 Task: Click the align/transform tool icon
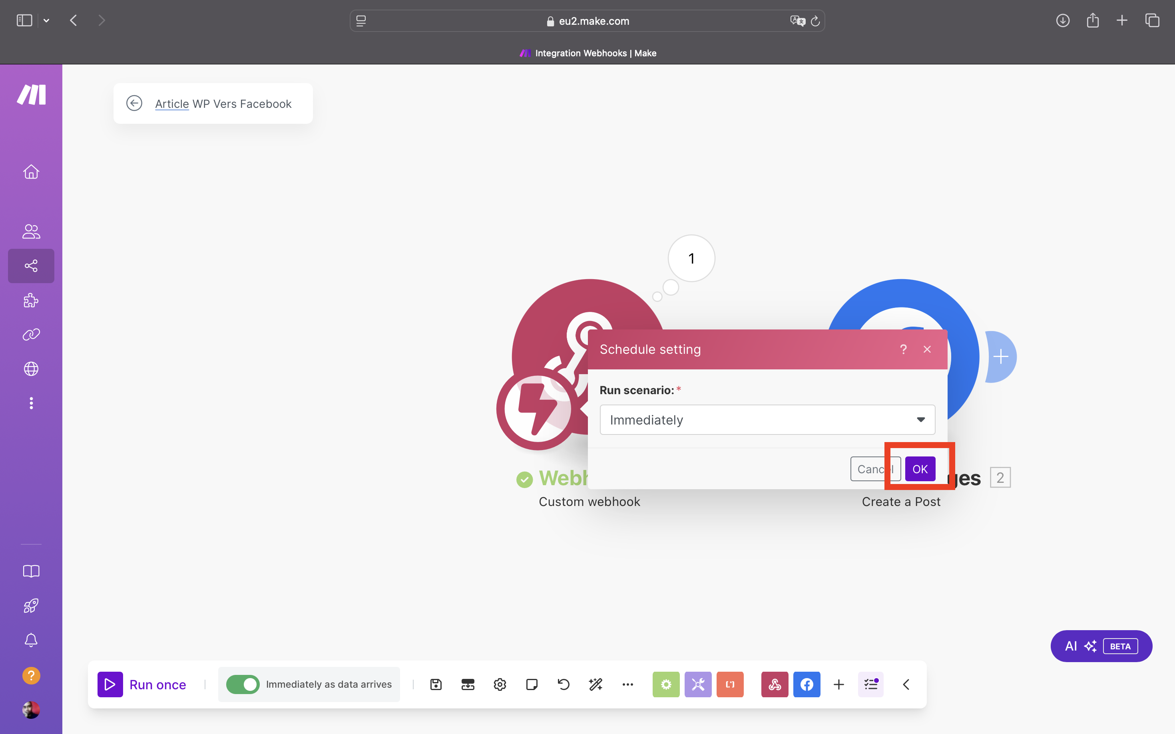point(595,685)
